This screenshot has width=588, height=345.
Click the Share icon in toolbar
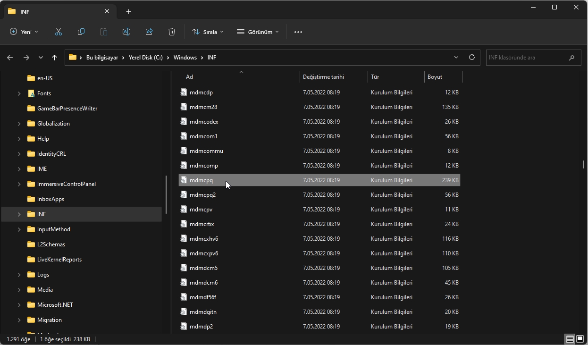tap(149, 32)
